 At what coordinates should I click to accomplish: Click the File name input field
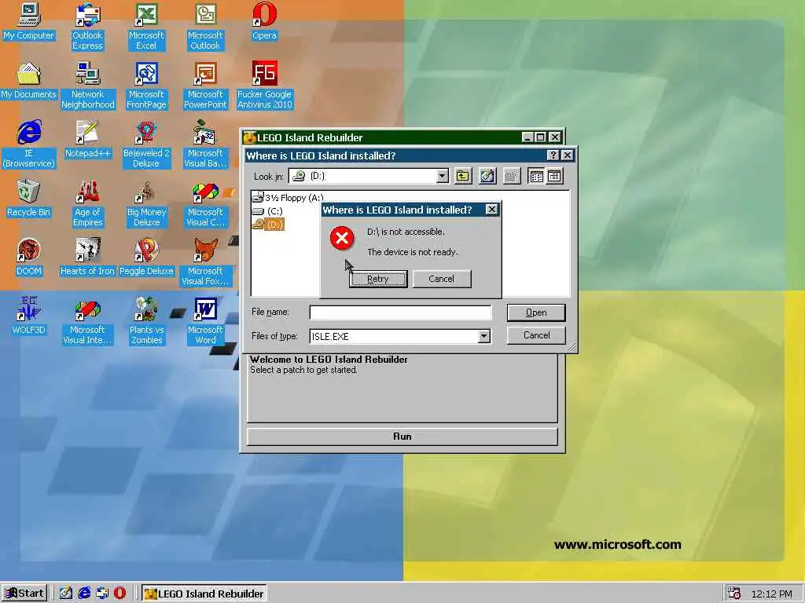400,312
